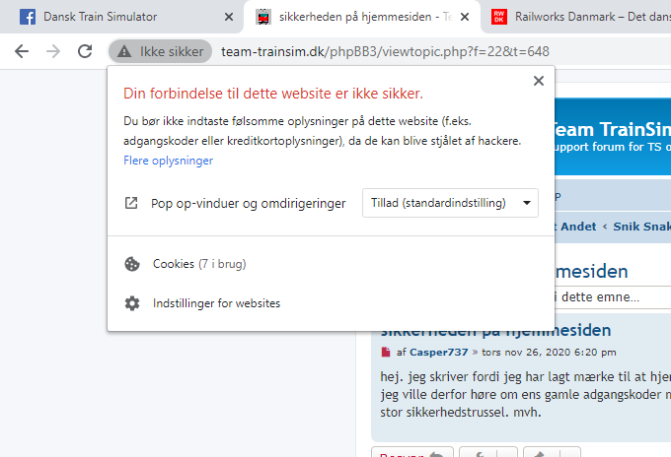Click the site settings gear icon
This screenshot has width=671, height=457.
click(132, 303)
